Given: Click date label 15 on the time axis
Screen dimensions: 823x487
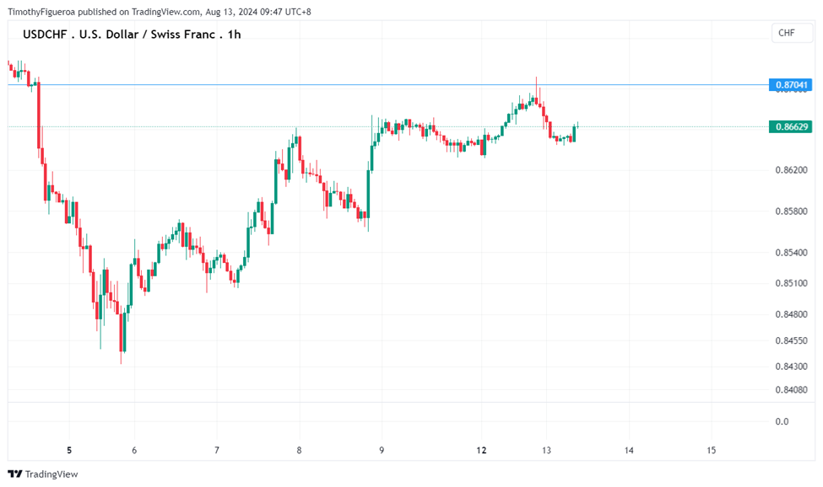Looking at the screenshot, I should click(711, 451).
